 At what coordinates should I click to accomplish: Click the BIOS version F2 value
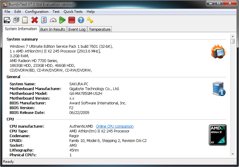(x=71, y=108)
